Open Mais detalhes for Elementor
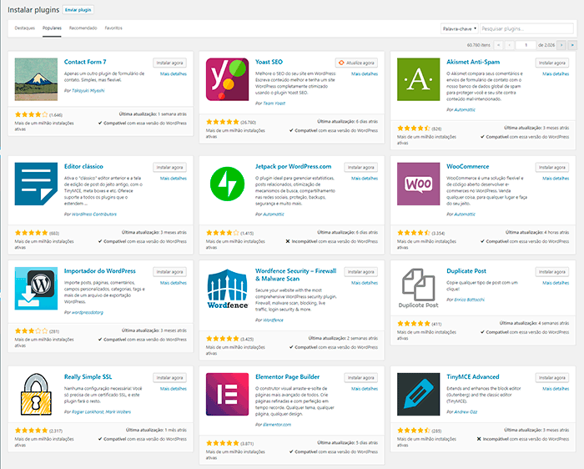Image resolution: width=584 pixels, height=469 pixels. (x=365, y=389)
